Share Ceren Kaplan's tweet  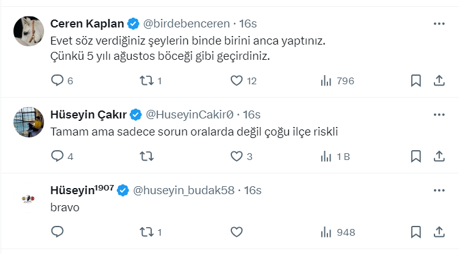[439, 81]
